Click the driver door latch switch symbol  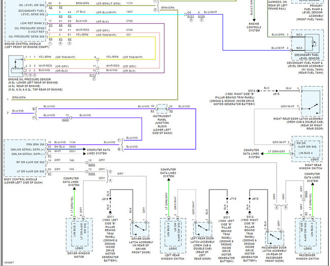click(x=140, y=229)
